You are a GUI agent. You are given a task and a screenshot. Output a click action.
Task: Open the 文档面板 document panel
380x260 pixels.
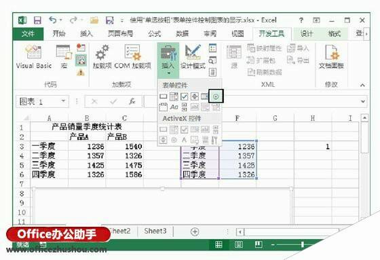[331, 57]
